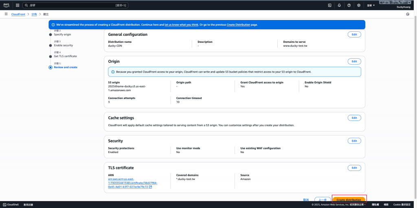Open the 'let us know what you think' link
Screen dimensions: 417x208
coord(181,25)
